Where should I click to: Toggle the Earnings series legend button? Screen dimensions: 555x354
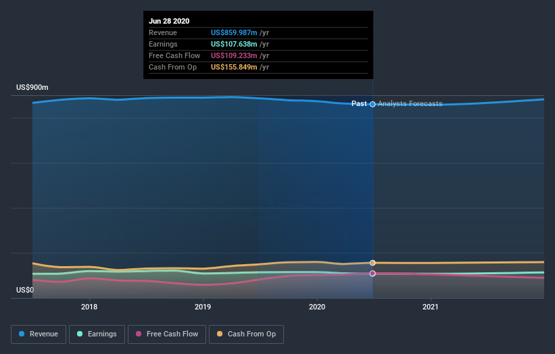click(97, 334)
